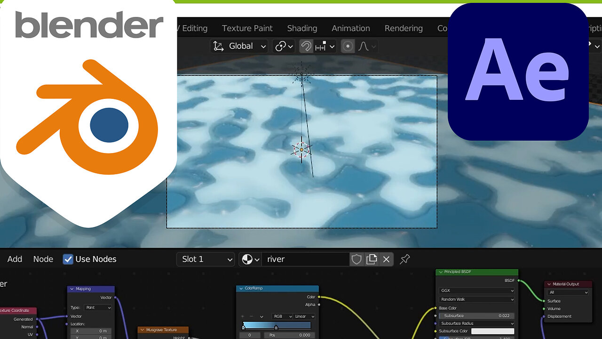Open the Subsurface Radius dropdown
The height and width of the screenshot is (339, 602).
[477, 323]
